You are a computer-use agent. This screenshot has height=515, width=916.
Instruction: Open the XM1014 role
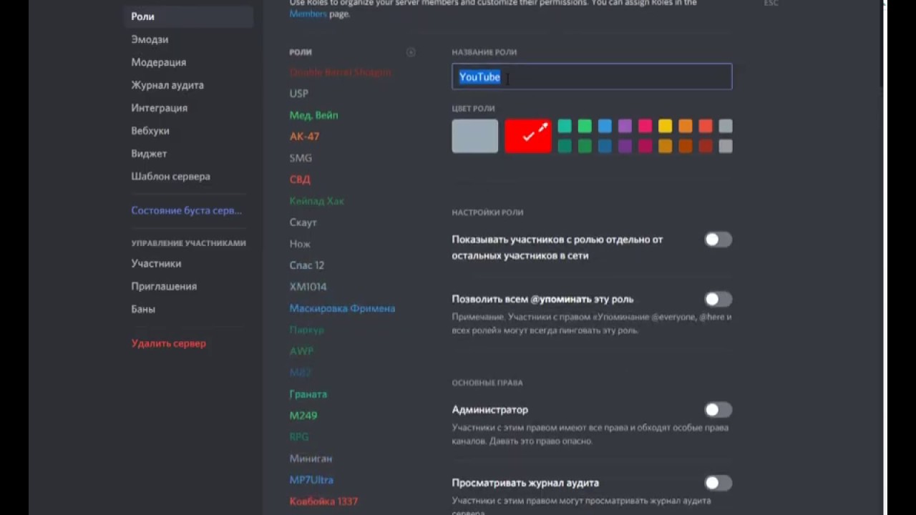tap(308, 287)
